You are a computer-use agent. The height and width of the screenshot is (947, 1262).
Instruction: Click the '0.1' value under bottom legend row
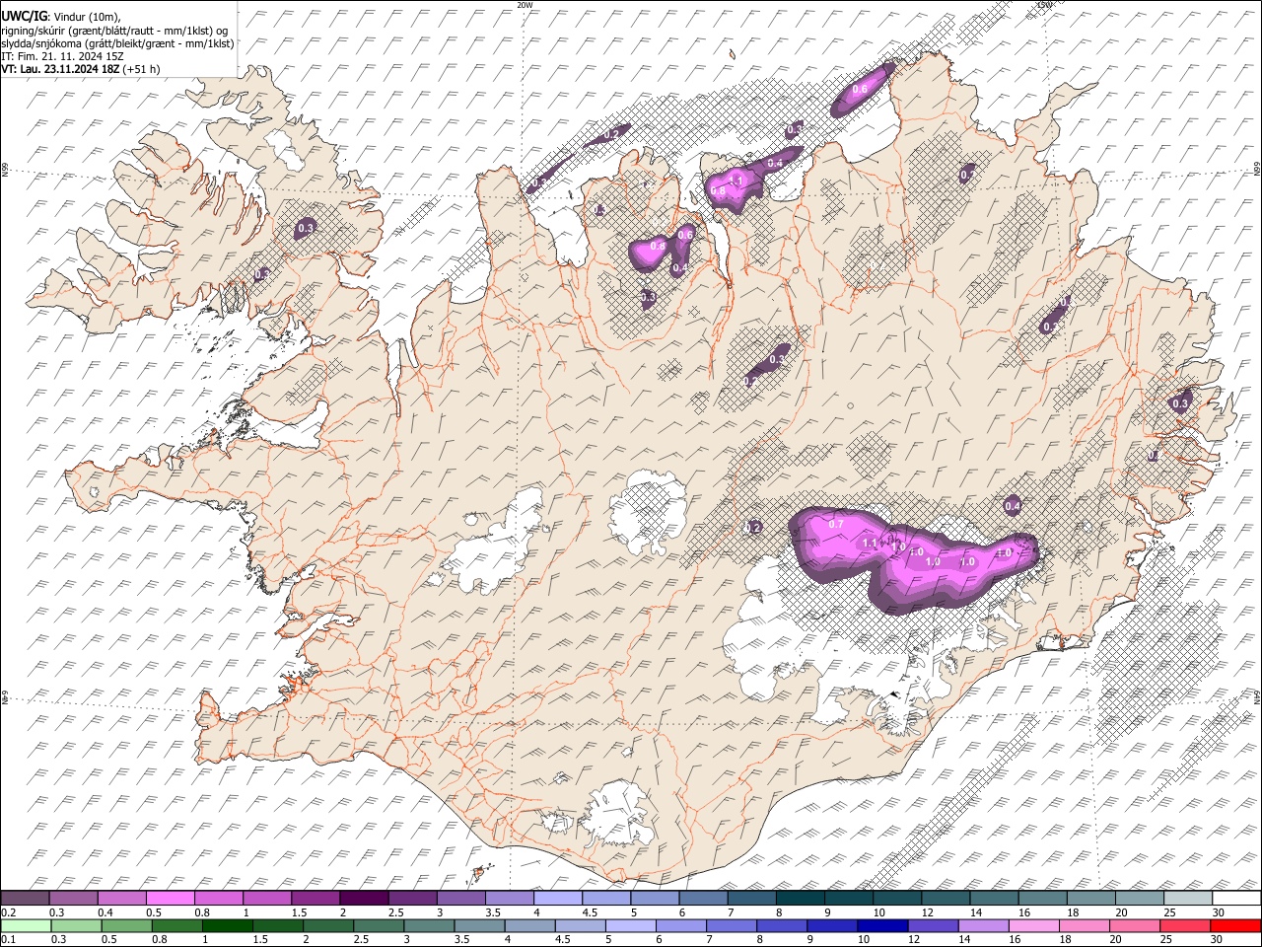tap(9, 940)
